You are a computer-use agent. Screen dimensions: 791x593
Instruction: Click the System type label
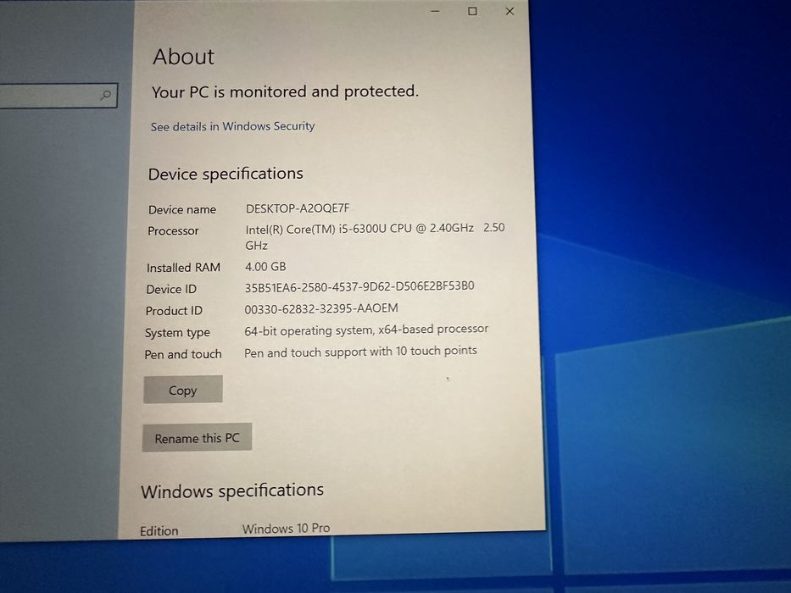tap(177, 333)
